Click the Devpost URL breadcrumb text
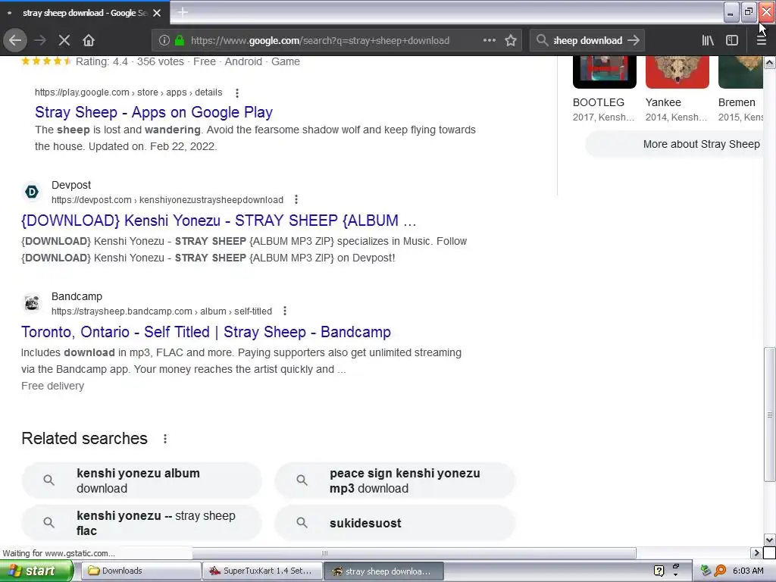Image resolution: width=776 pixels, height=582 pixels. pyautogui.click(x=167, y=200)
